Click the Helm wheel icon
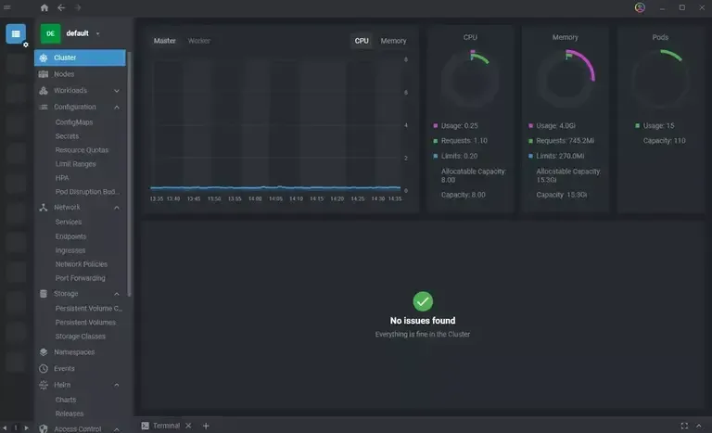Viewport: 712px width, 433px height. pyautogui.click(x=44, y=385)
